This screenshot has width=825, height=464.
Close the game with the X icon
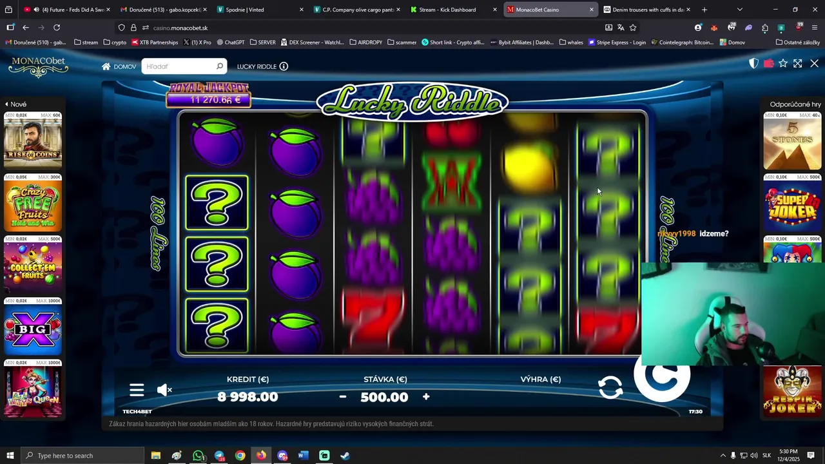point(814,63)
